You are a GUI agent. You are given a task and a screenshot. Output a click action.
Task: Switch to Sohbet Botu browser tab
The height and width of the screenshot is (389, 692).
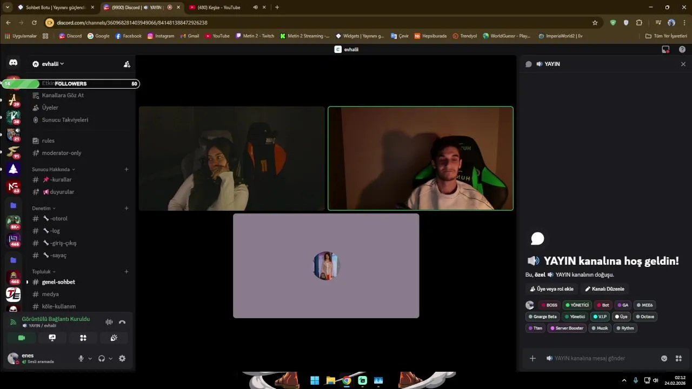[56, 8]
